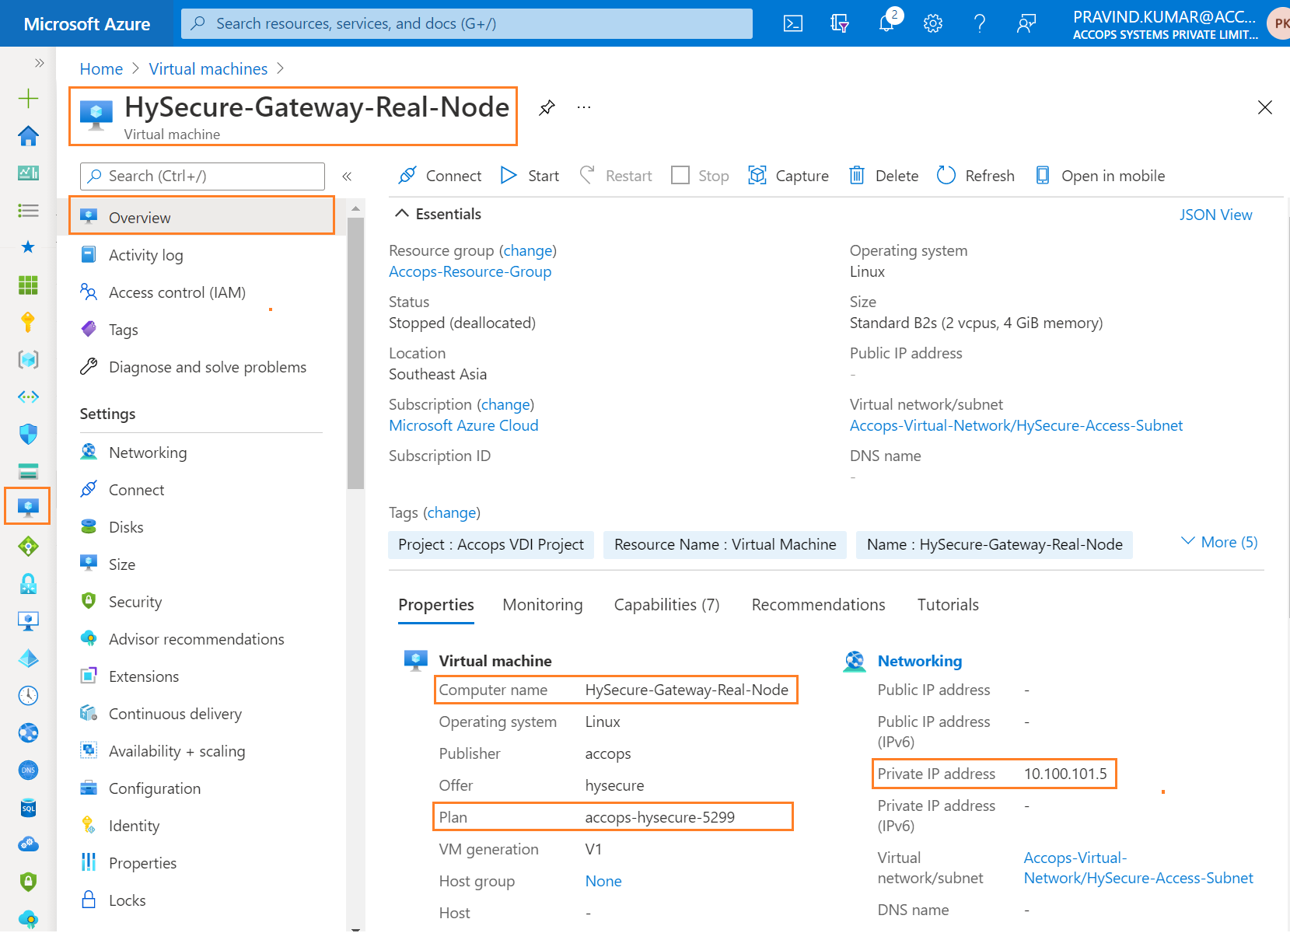
Task: Open Directory and subscription filter icon
Action: [839, 23]
